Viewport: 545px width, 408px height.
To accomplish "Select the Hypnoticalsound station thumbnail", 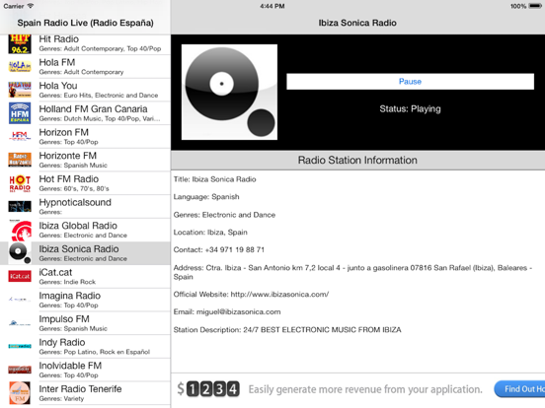I will coord(20,206).
